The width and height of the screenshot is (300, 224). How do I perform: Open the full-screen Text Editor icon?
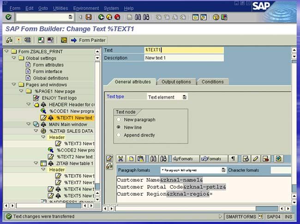pos(109,158)
